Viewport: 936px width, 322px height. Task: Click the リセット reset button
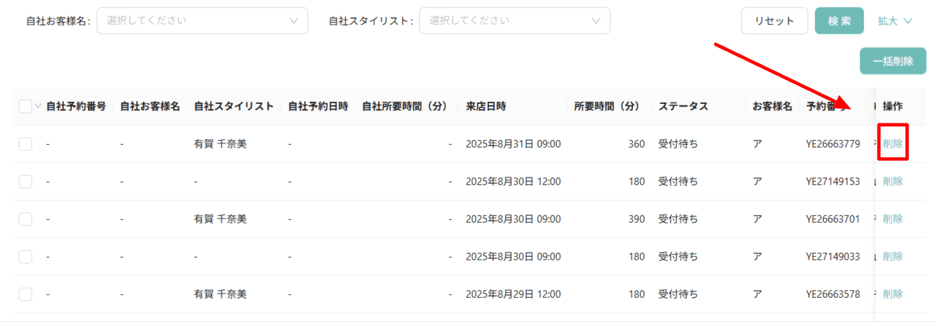775,21
